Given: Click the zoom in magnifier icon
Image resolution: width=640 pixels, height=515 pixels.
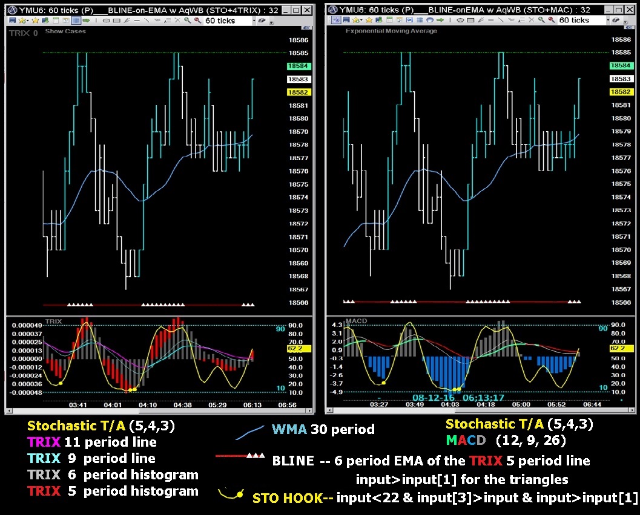Looking at the screenshot, I should click(186, 20).
